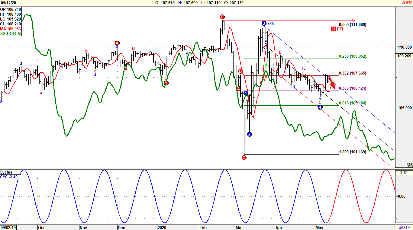The height and width of the screenshot is (230, 413).
Task: Click the blue "v" subwave label near May low
Action: (x=320, y=98)
